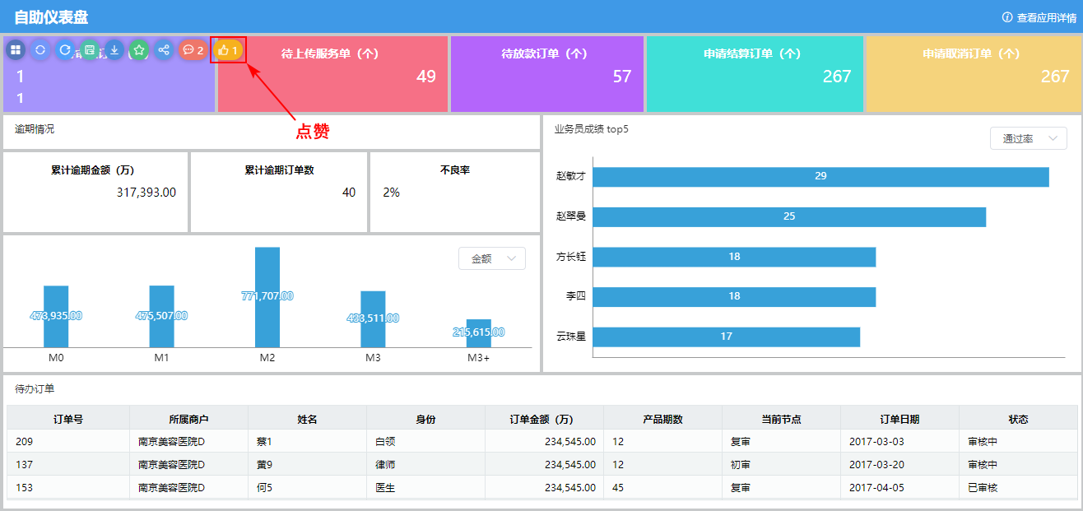Click 李四's bar showing 18

pos(734,296)
